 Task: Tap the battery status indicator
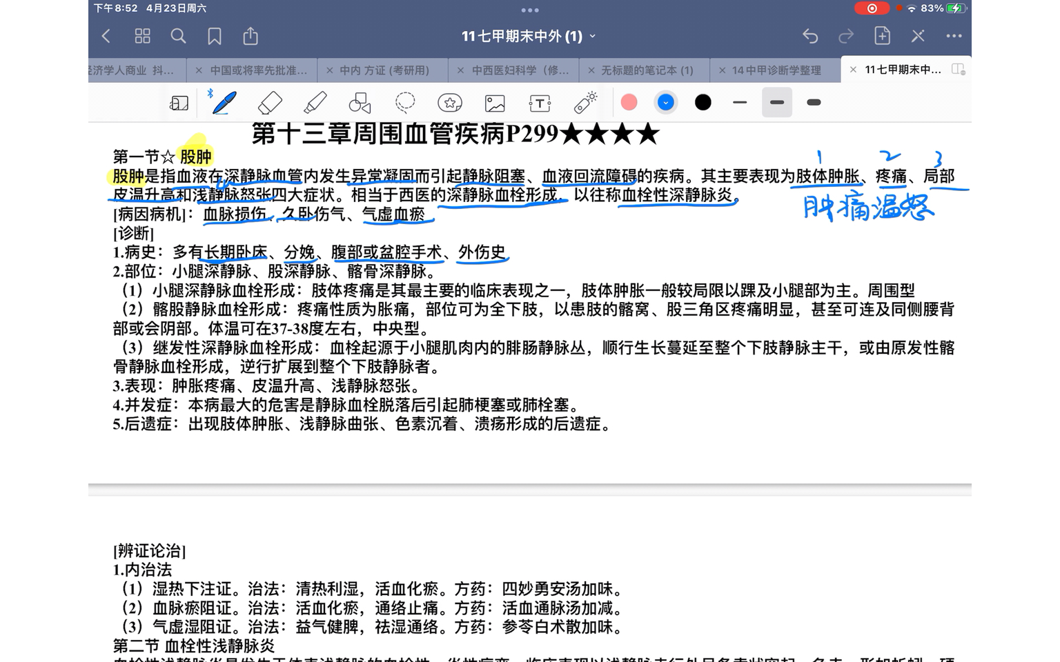pos(956,8)
